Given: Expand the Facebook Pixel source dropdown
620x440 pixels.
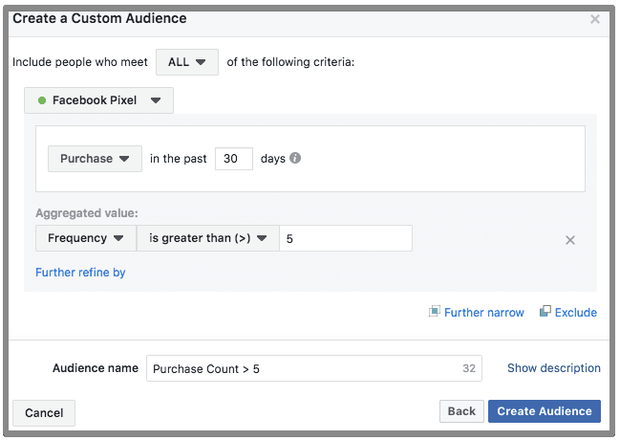Looking at the screenshot, I should click(99, 100).
